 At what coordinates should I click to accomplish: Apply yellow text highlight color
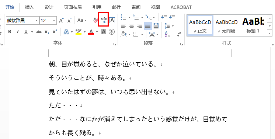pos(79,32)
